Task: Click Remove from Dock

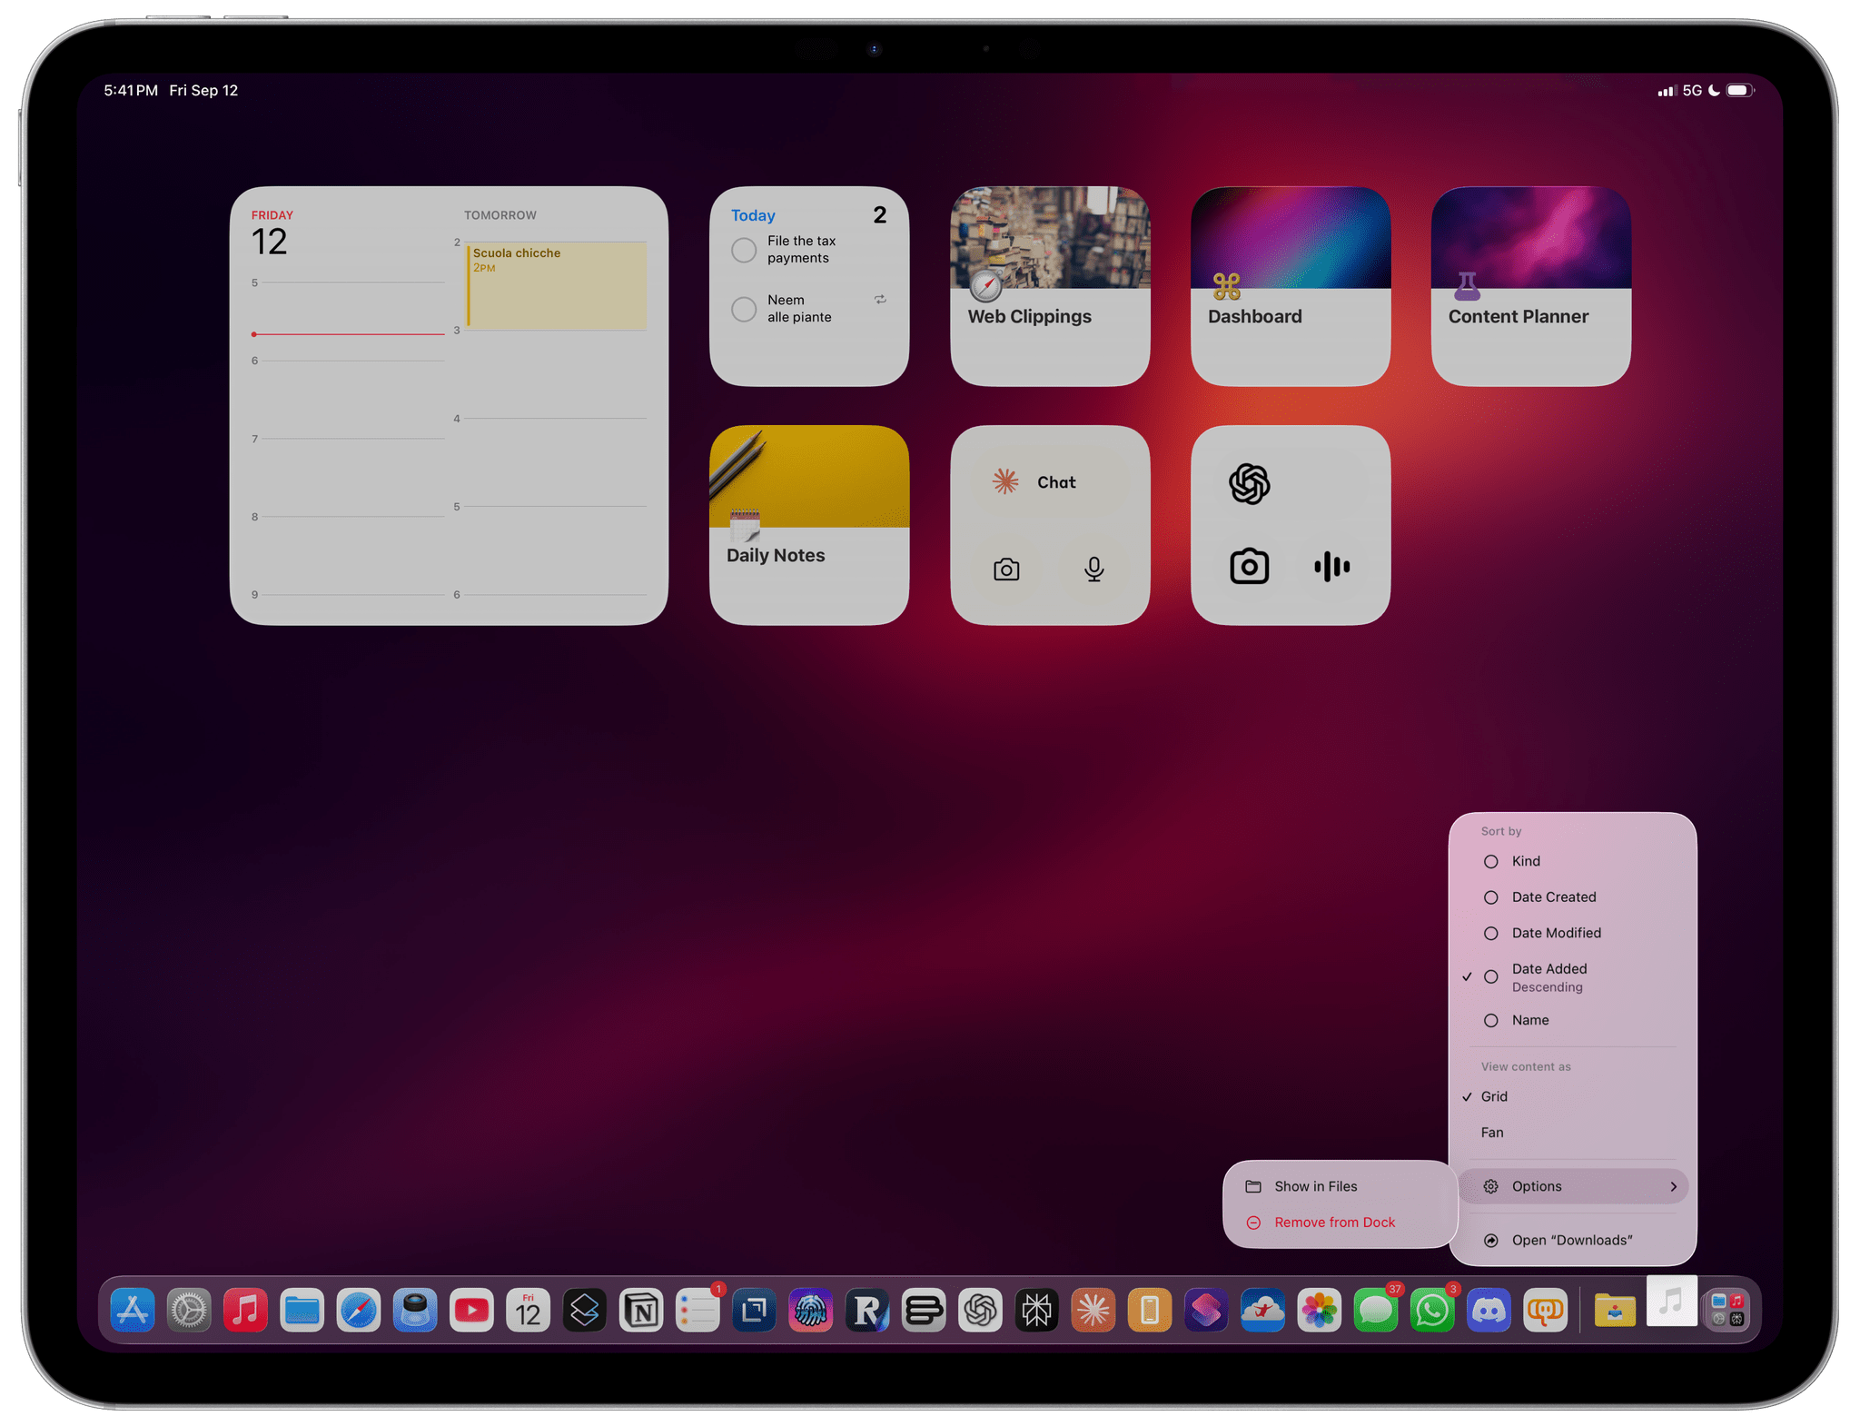Action: click(x=1333, y=1223)
